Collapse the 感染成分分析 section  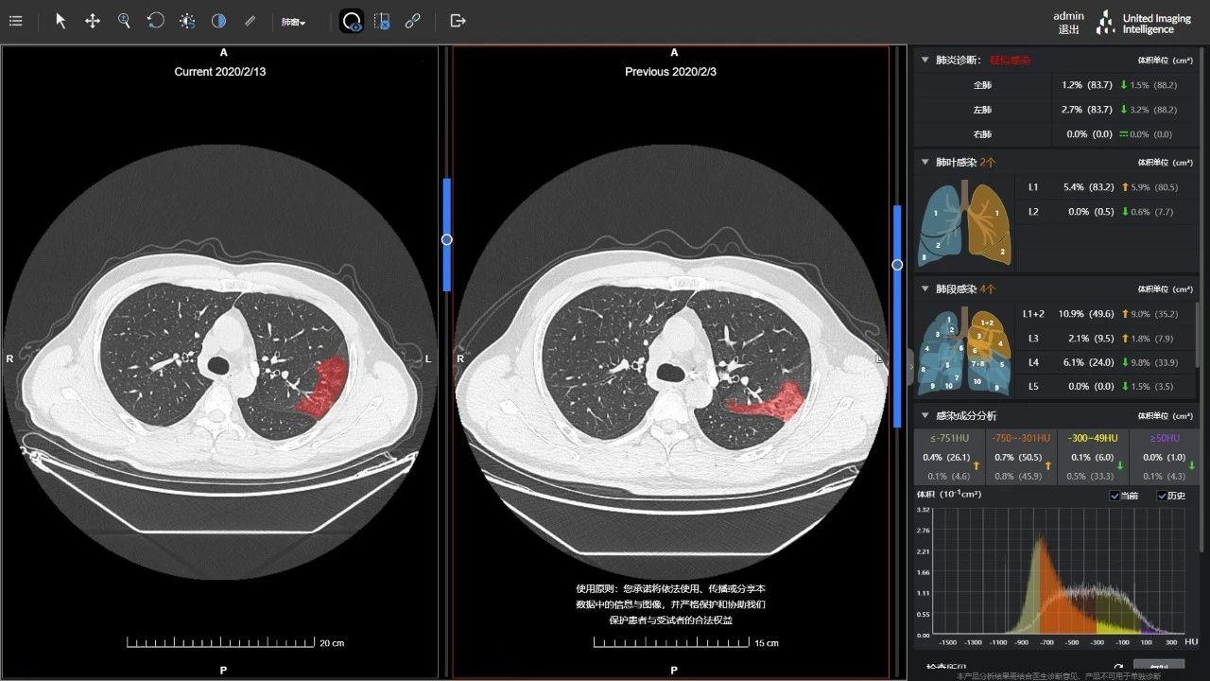click(925, 415)
